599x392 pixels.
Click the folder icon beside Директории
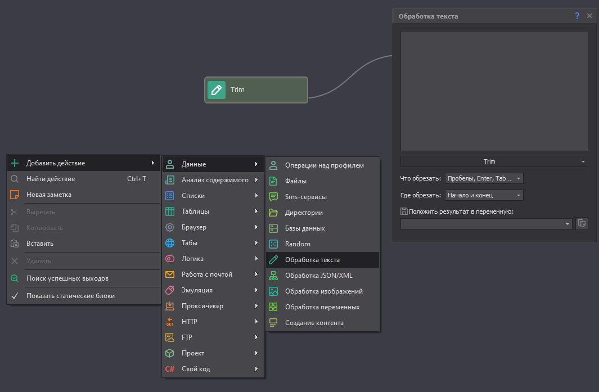click(x=273, y=213)
